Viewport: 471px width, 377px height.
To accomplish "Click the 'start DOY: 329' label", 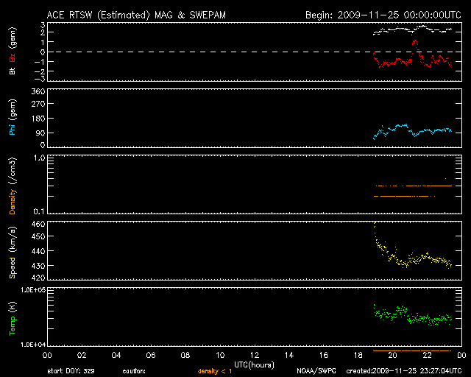I will (x=70, y=370).
